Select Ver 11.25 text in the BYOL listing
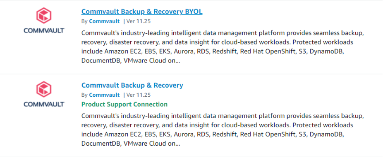 pos(139,21)
